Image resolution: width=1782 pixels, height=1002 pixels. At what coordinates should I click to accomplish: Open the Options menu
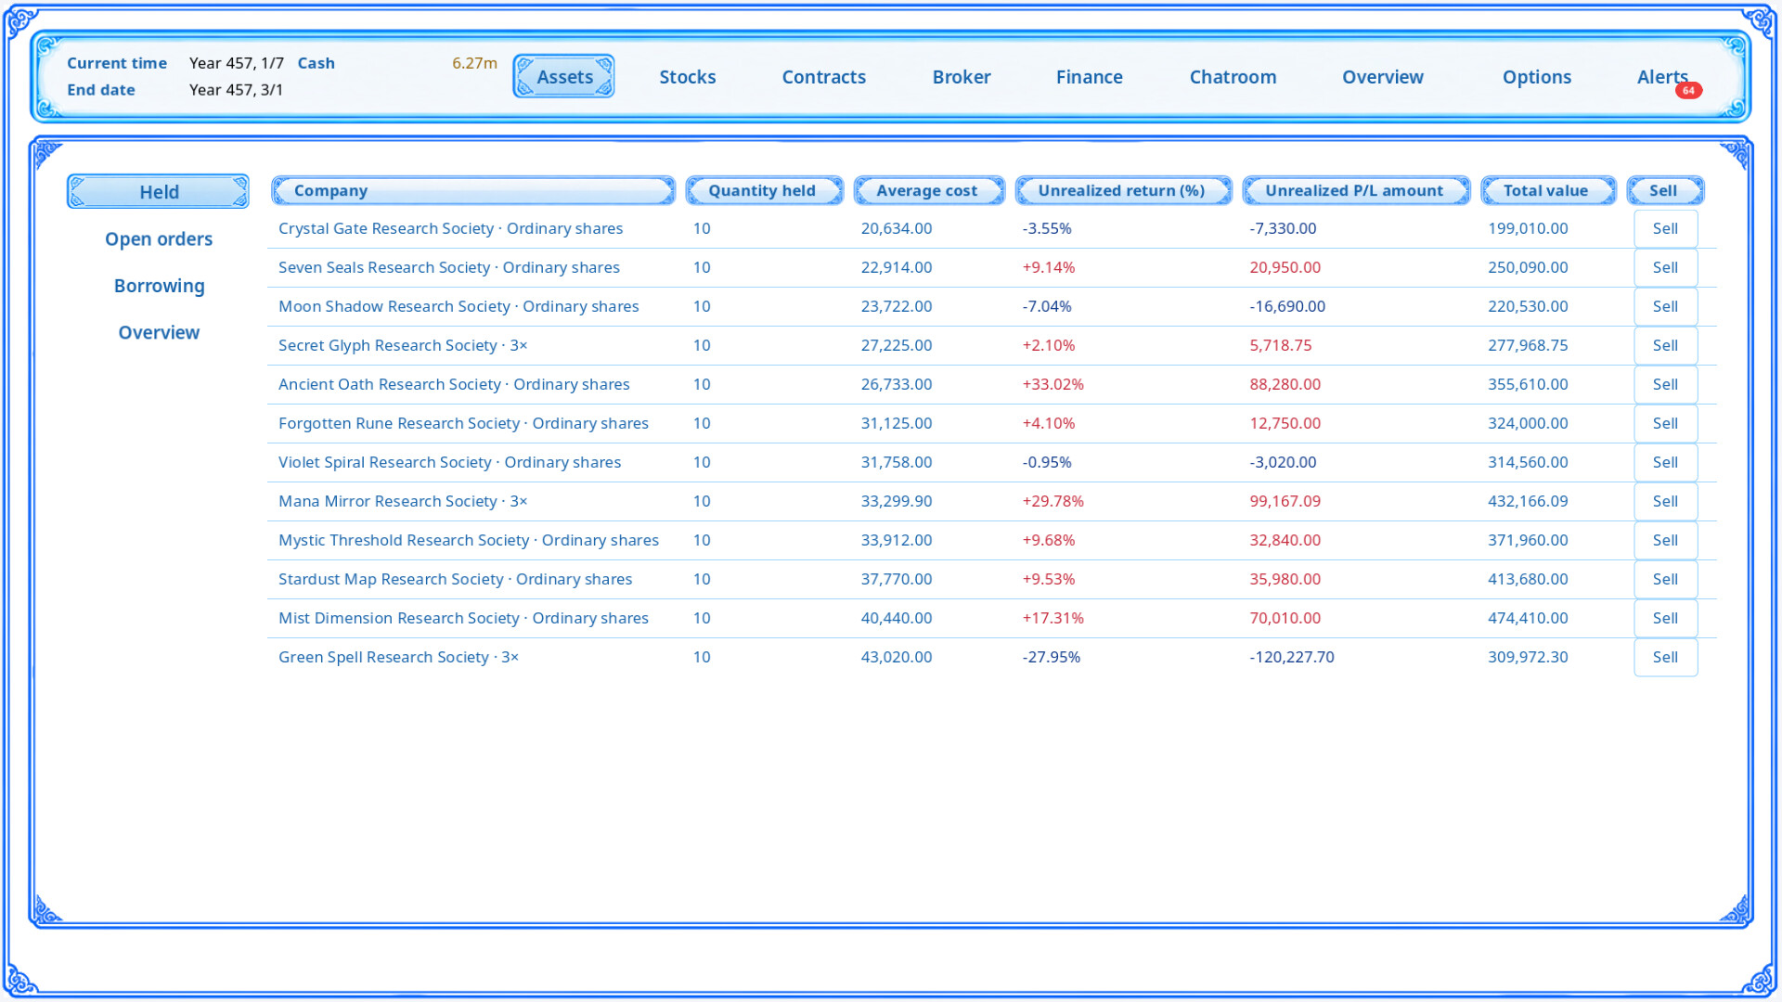click(x=1536, y=77)
